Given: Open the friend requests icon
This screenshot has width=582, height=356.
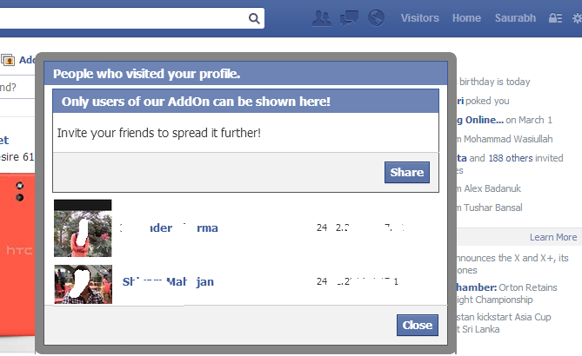Looking at the screenshot, I should pyautogui.click(x=322, y=17).
